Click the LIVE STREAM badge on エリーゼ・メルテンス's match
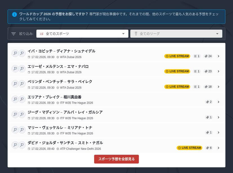The width and height of the screenshot is (233, 173). point(177,71)
